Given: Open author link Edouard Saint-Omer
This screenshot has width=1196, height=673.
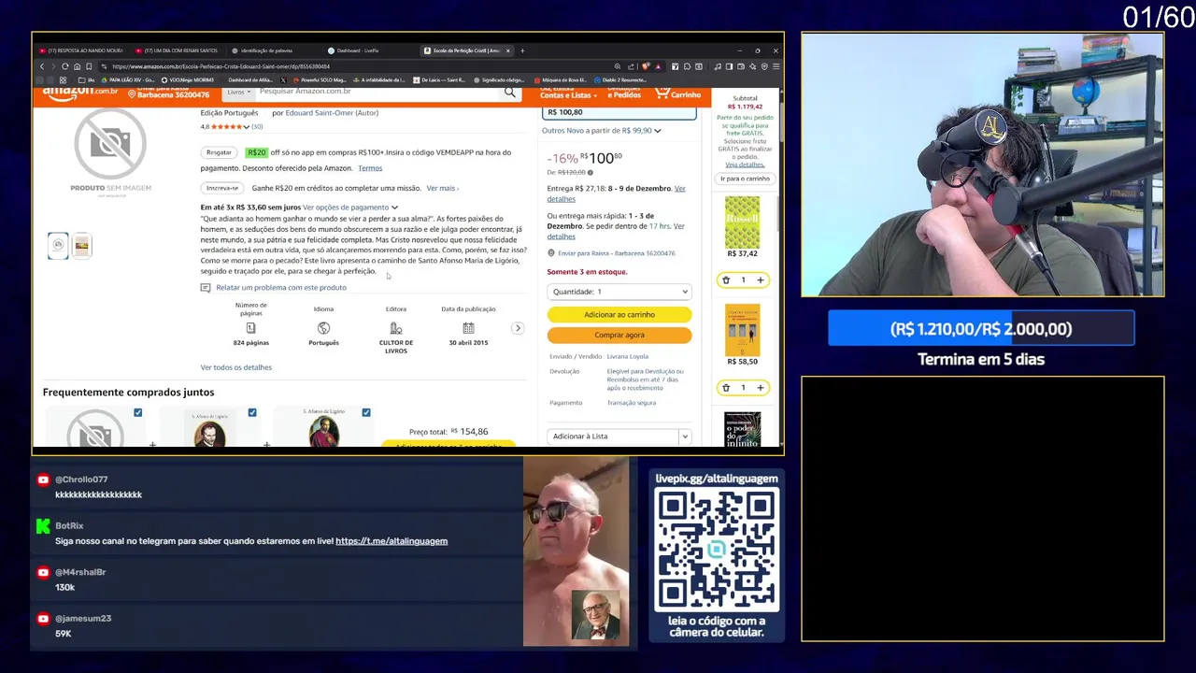Looking at the screenshot, I should [320, 113].
